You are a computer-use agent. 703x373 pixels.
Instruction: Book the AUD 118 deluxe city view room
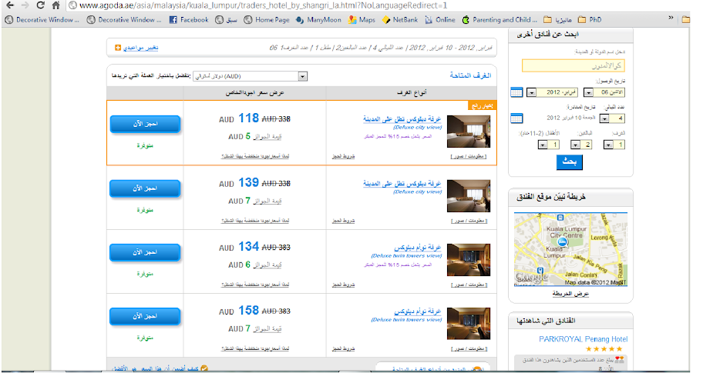(x=145, y=124)
